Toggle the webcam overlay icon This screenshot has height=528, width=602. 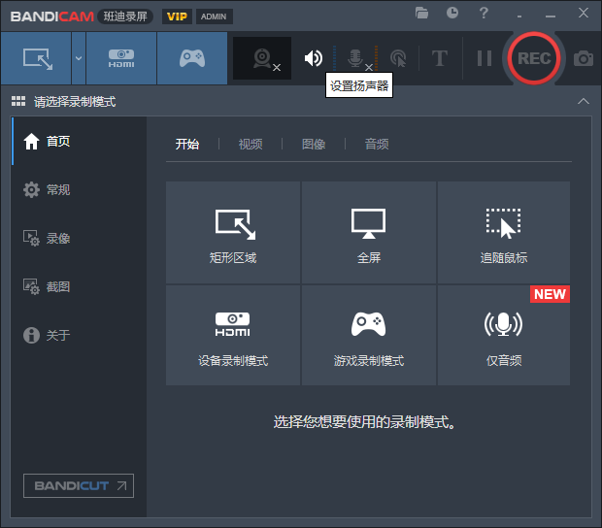(262, 58)
